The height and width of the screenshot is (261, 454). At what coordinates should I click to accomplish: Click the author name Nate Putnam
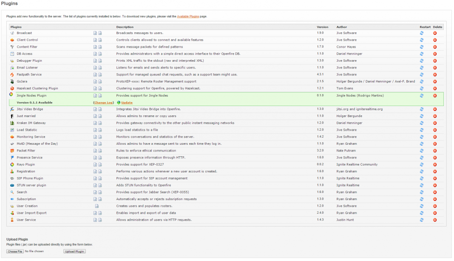[346, 151]
